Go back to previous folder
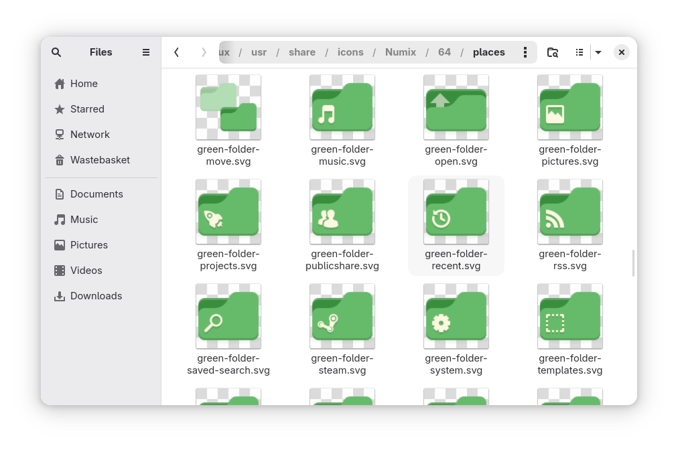The width and height of the screenshot is (678, 450). (x=176, y=52)
